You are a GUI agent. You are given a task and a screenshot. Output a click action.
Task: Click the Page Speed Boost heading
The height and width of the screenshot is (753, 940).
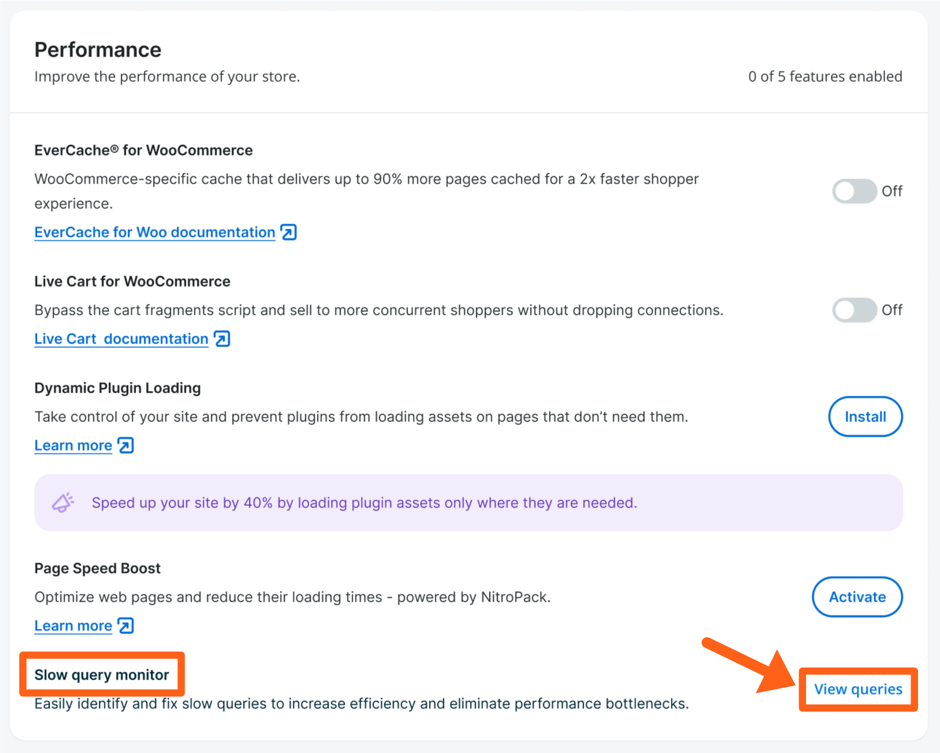click(x=98, y=568)
